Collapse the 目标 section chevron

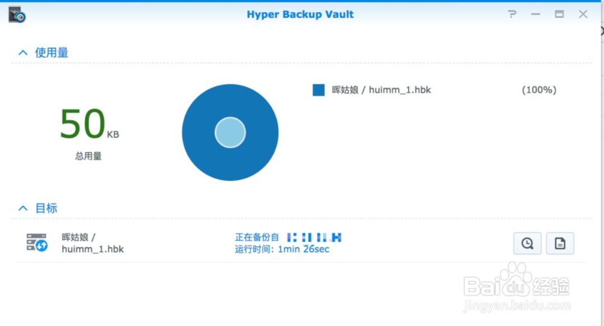[23, 208]
